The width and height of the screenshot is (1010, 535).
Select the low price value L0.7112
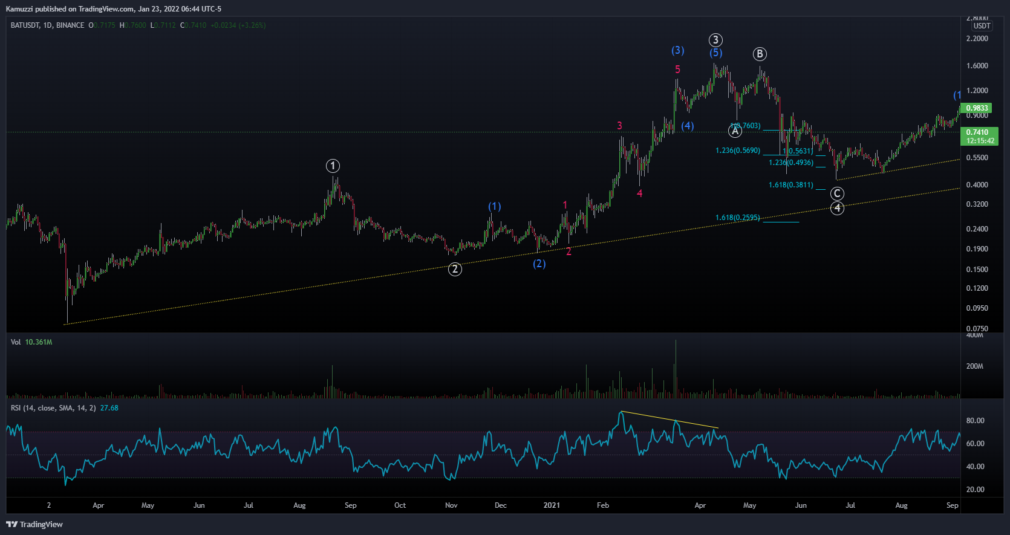point(163,25)
